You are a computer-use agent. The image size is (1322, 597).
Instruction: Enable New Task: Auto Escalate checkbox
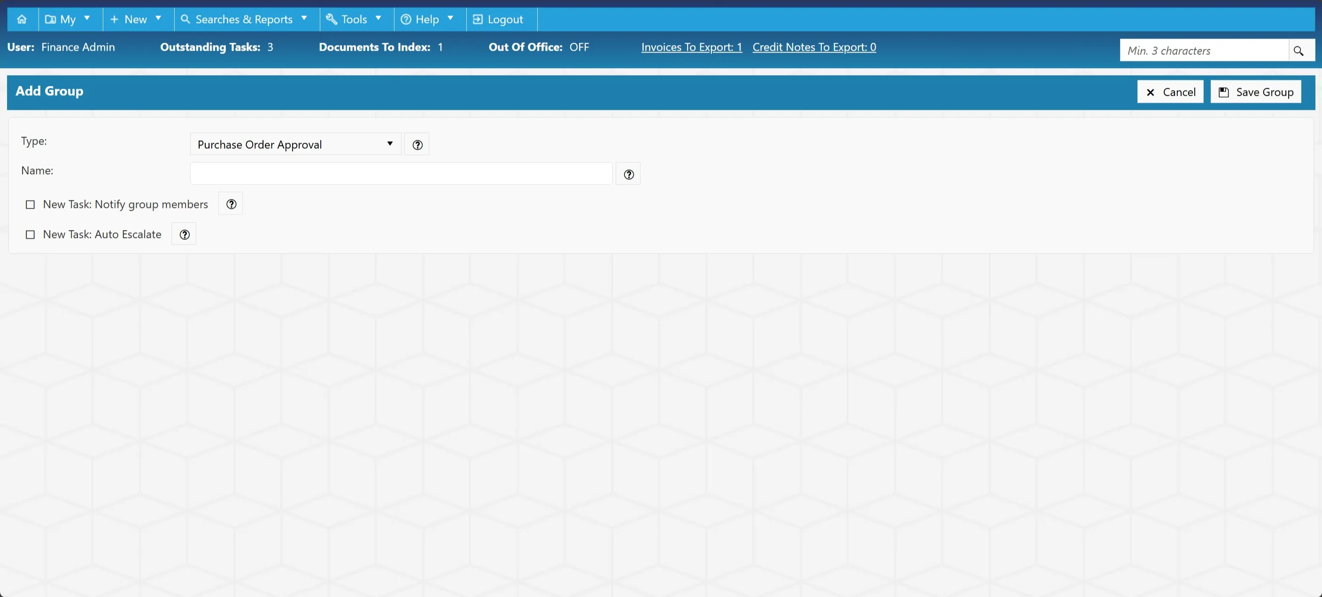(30, 234)
